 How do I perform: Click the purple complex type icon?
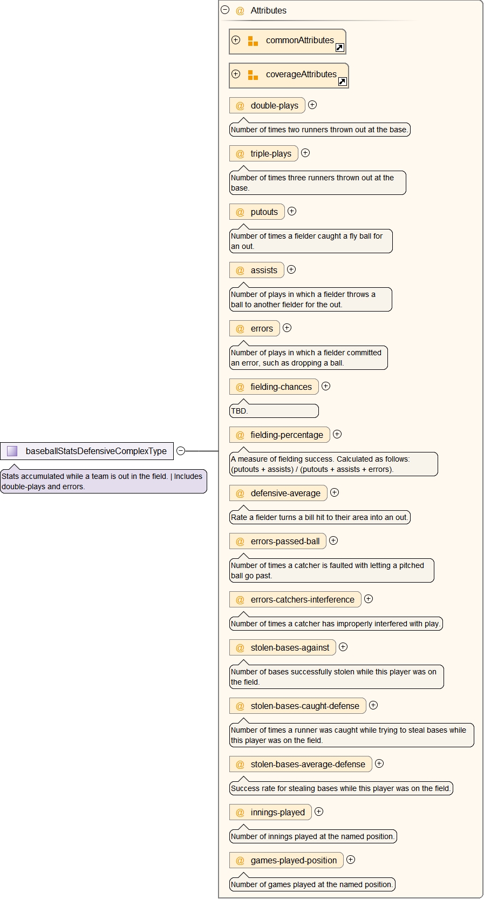(x=12, y=451)
